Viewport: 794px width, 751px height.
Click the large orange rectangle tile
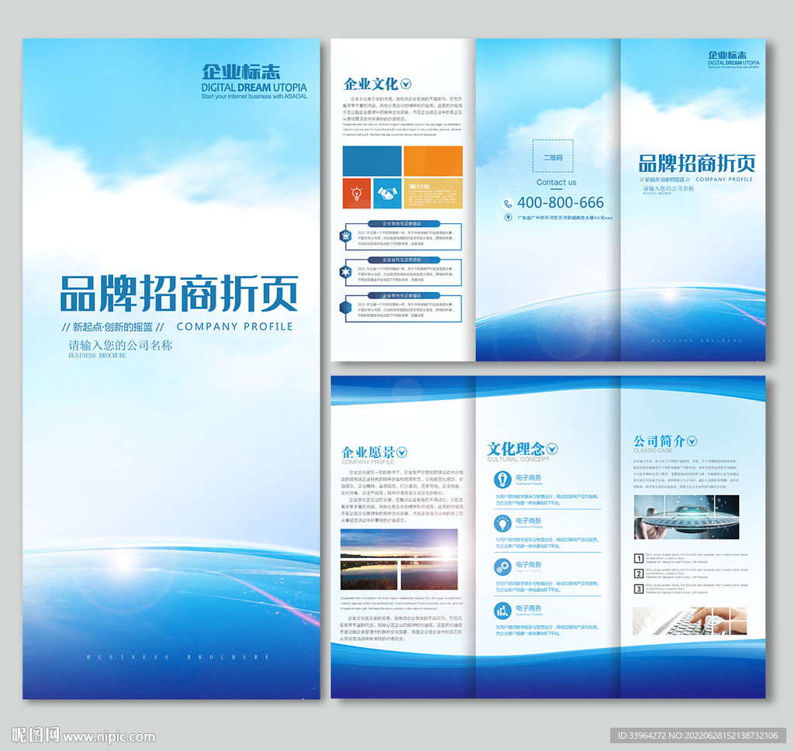tap(433, 161)
